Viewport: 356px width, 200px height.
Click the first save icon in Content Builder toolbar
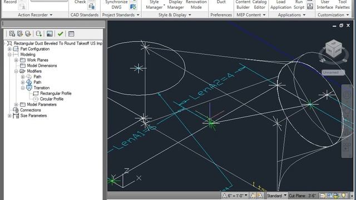(12, 34)
